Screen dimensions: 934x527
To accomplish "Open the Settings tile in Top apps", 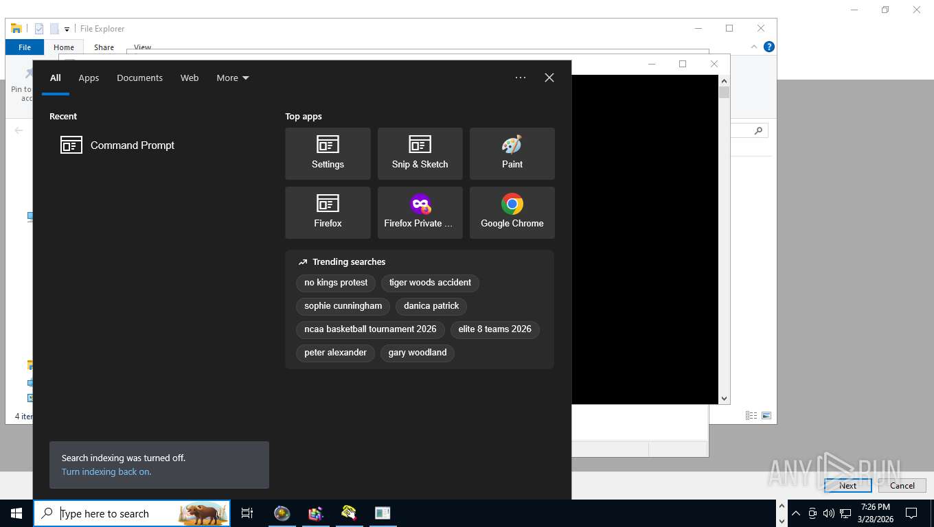I will point(328,153).
